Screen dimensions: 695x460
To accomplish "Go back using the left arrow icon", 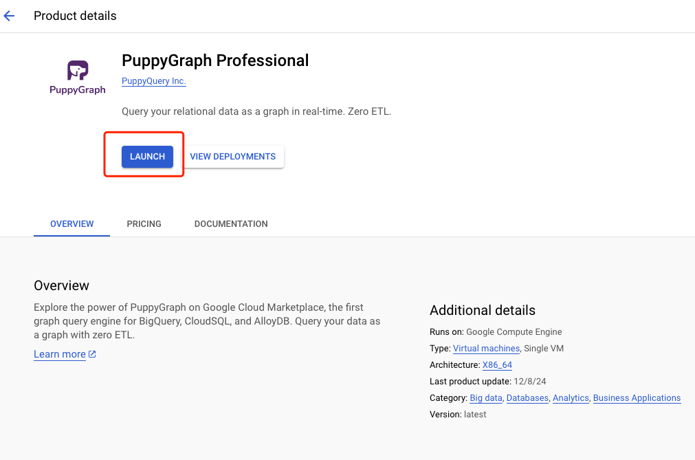I will [x=10, y=16].
